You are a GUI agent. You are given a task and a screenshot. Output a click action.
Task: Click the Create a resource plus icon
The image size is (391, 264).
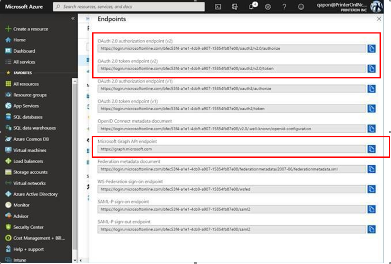tap(8, 29)
